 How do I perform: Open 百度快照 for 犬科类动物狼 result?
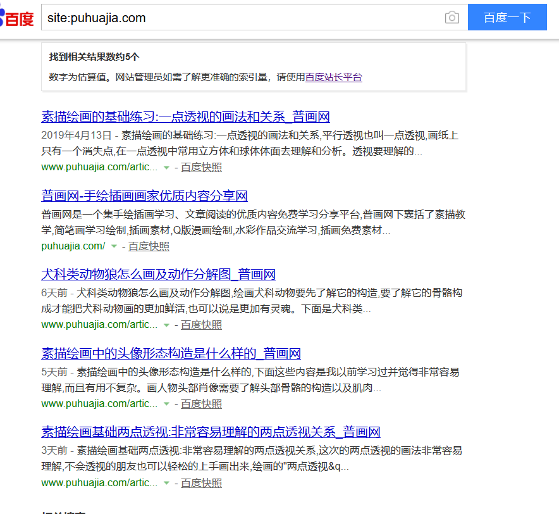pos(202,325)
